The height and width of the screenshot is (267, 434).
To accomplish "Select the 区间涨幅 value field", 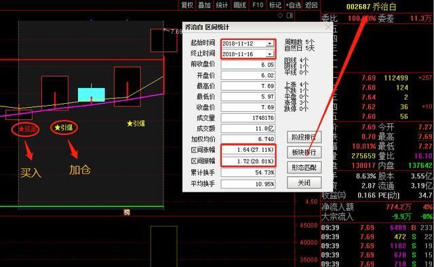I will pos(248,150).
